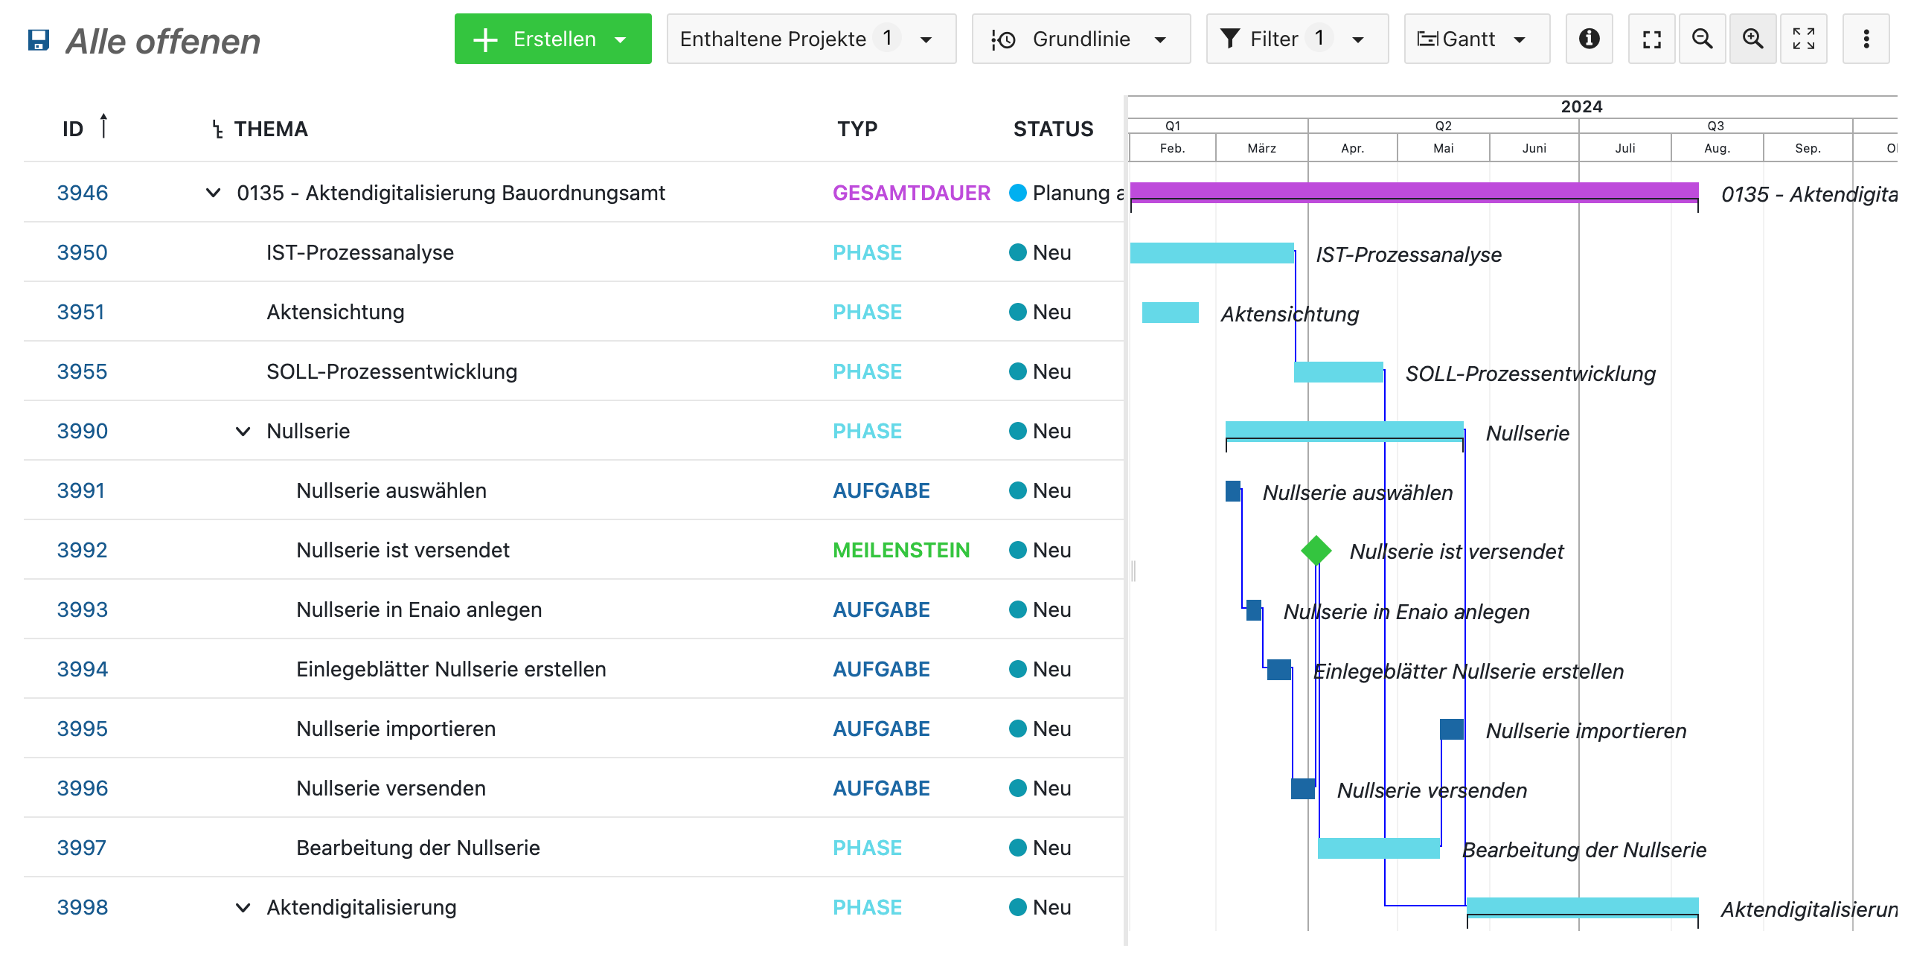The height and width of the screenshot is (957, 1908).
Task: Click the save view floppy disk icon
Action: (x=38, y=39)
